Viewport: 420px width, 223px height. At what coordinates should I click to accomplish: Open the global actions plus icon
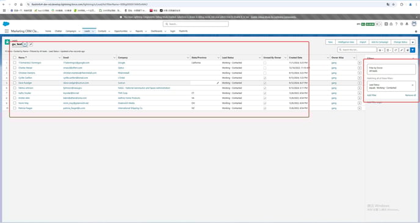(x=386, y=24)
